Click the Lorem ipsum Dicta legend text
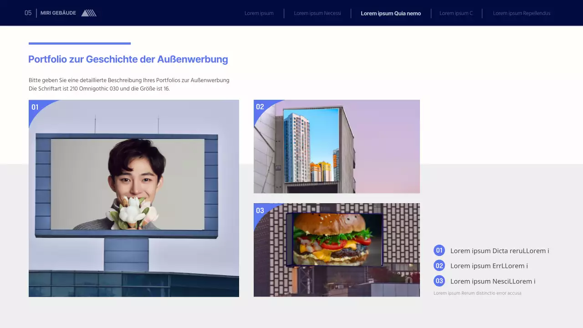The height and width of the screenshot is (328, 583). 500,251
